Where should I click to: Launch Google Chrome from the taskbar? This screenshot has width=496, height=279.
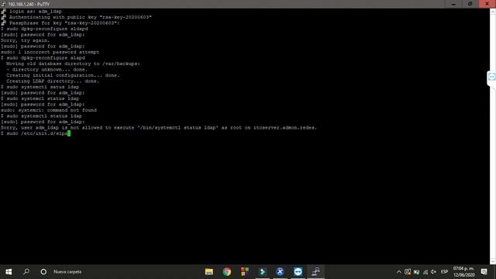[x=227, y=272]
